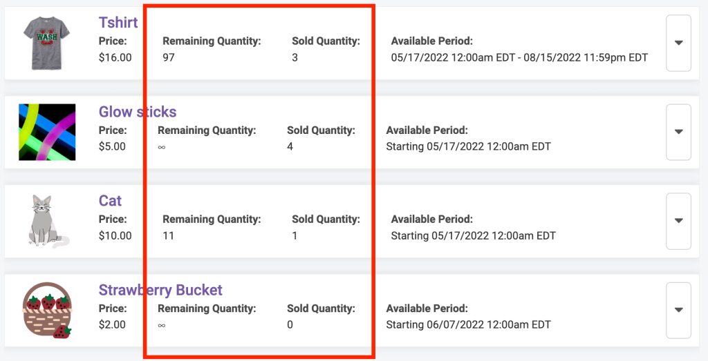Viewport: 708px width, 361px height.
Task: Select the Strawberry Bucket $2.00 price
Action: click(x=112, y=324)
